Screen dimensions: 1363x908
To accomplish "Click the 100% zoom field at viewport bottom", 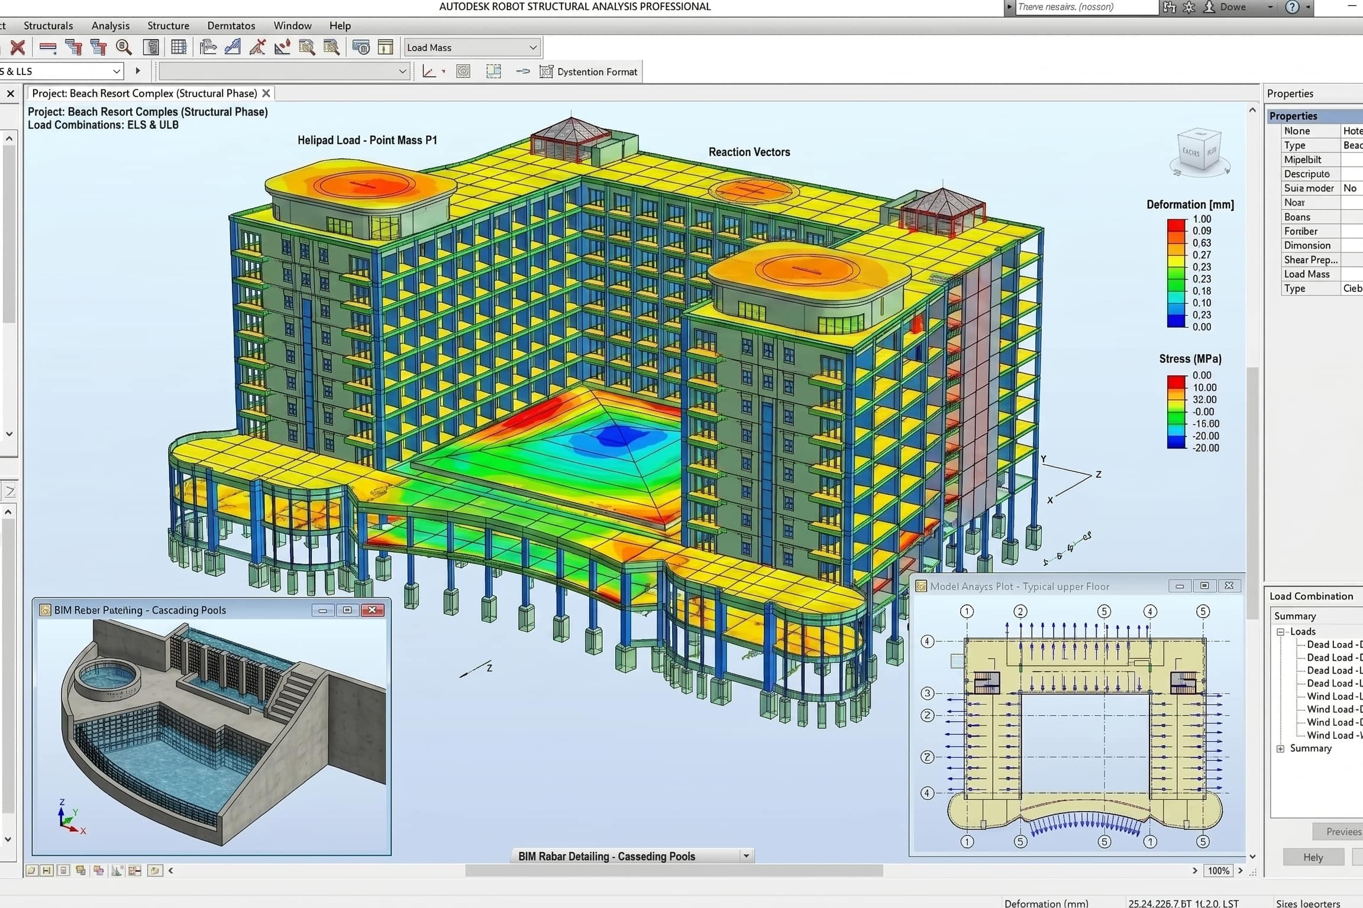I will (x=1218, y=871).
